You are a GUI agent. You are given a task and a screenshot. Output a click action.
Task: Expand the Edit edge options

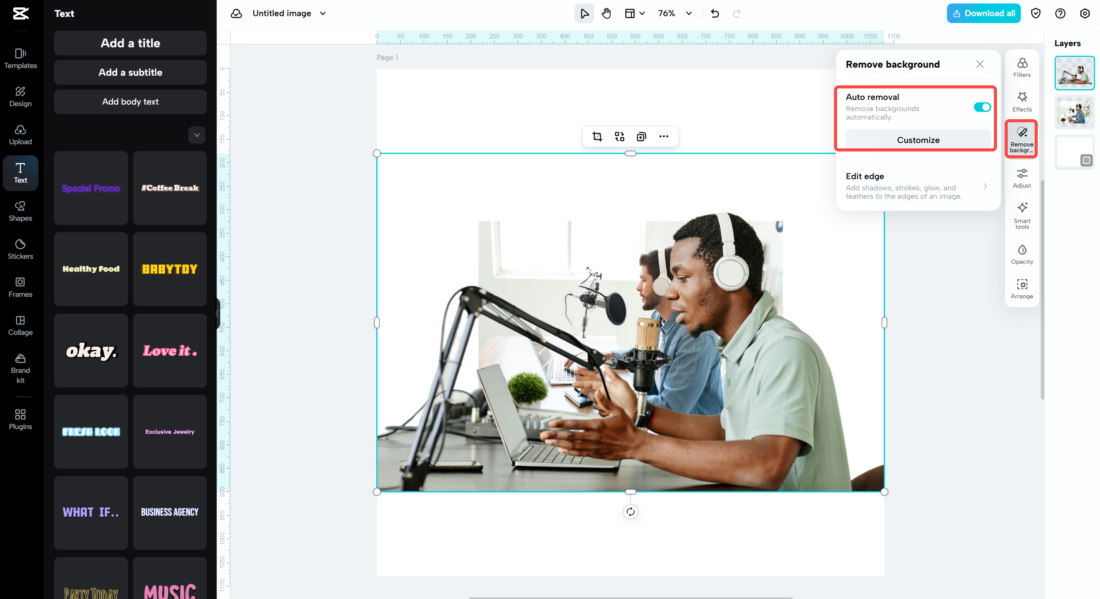[985, 186]
